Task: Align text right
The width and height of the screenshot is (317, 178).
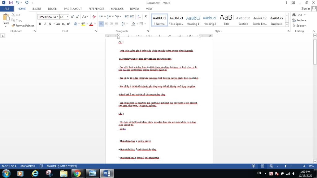Action: 111,24
